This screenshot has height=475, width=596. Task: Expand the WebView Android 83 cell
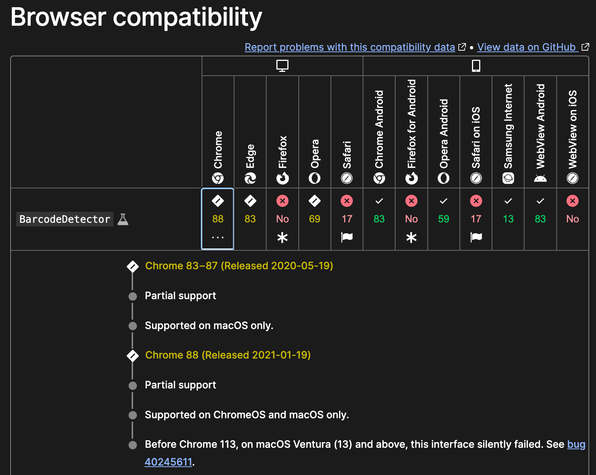540,219
